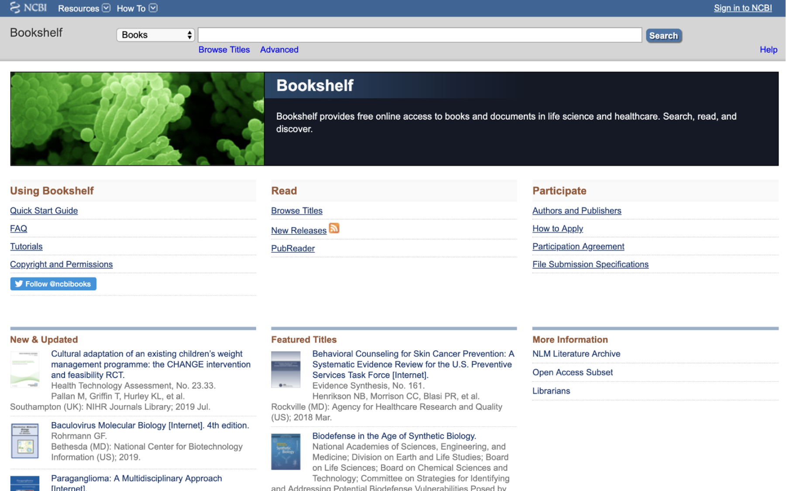Click the CHANGE intervention report cover thumbnail
This screenshot has height=491, width=786.
[x=25, y=369]
